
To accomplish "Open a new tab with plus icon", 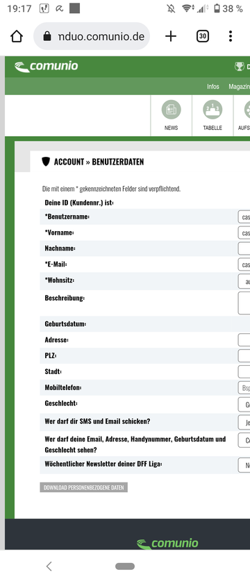I will pyautogui.click(x=170, y=36).
